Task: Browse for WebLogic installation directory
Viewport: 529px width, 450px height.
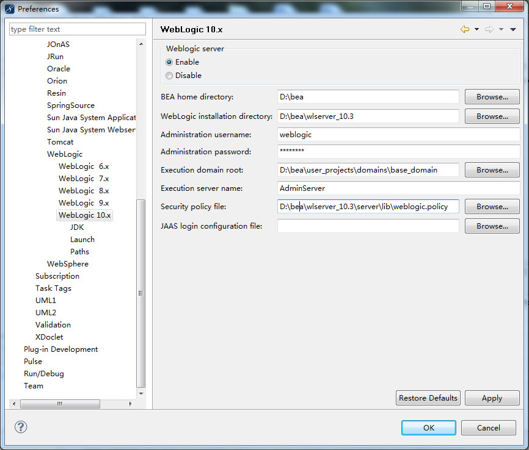Action: (492, 116)
